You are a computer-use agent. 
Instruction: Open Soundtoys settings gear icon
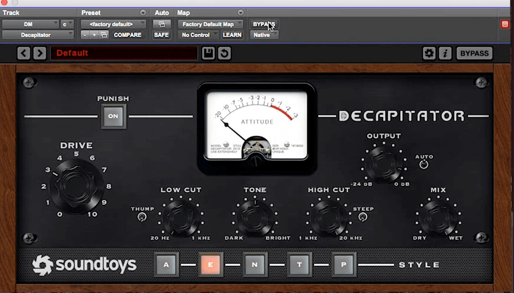(429, 53)
